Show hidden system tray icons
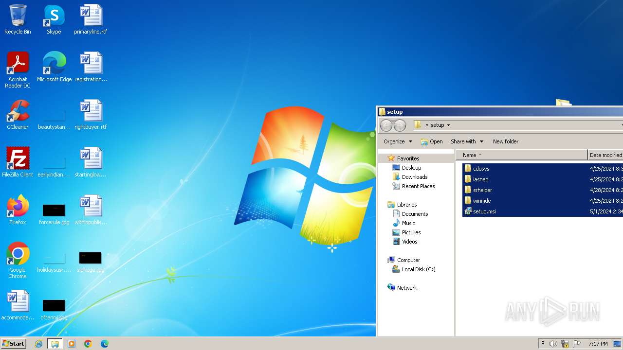Screen dimensions: 623x350 (x=543, y=344)
